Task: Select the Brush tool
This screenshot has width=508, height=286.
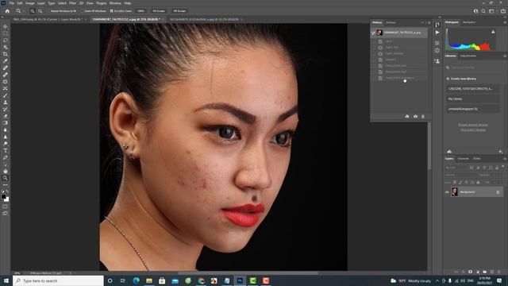Action: coord(6,95)
